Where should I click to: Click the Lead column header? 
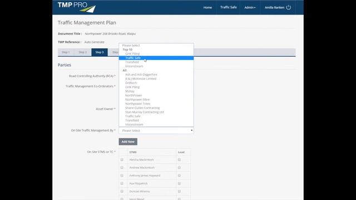coord(181,152)
